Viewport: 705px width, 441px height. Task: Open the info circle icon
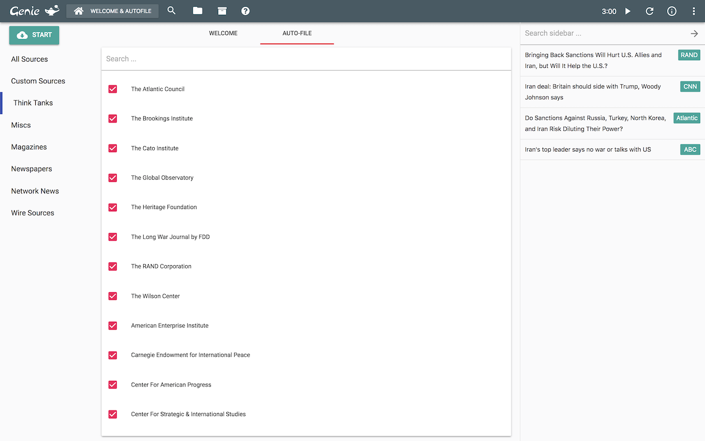pyautogui.click(x=671, y=11)
